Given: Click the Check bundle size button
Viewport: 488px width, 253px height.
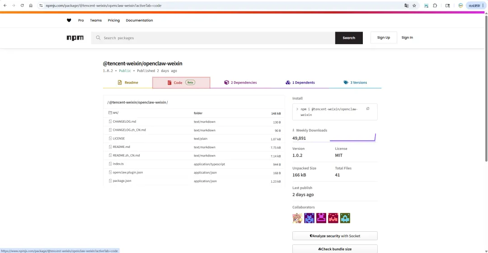Looking at the screenshot, I should click(x=335, y=249).
